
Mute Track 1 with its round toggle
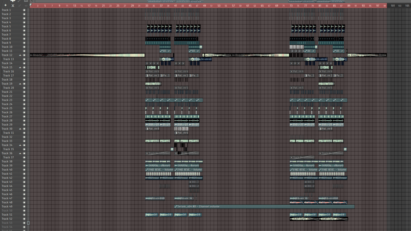click(x=24, y=10)
